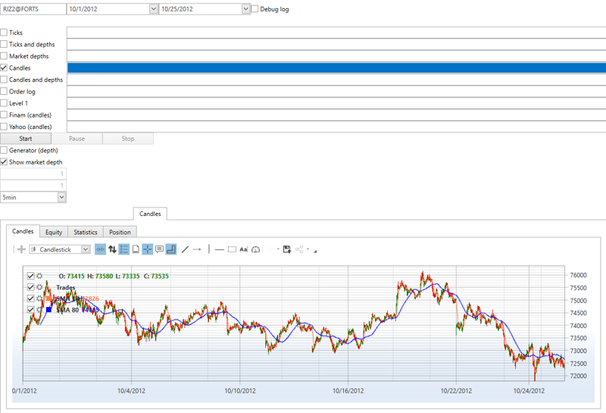Click the RIZ2@FORTS security input field

(x=33, y=9)
